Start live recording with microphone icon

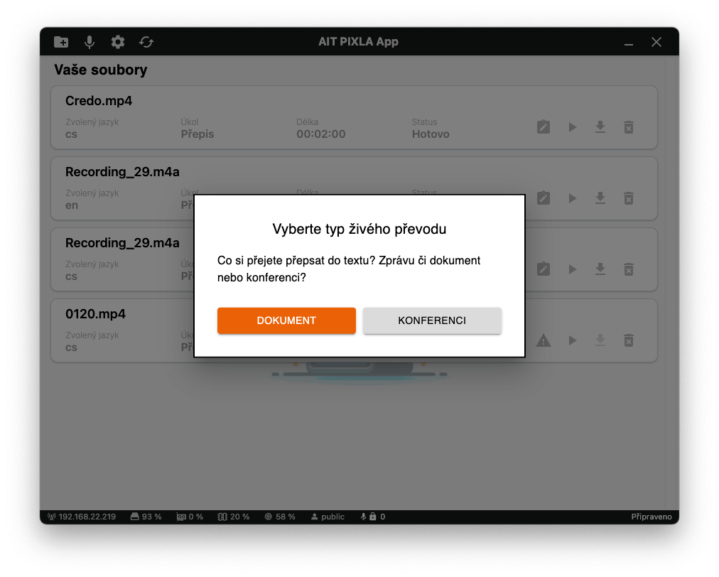coord(90,42)
